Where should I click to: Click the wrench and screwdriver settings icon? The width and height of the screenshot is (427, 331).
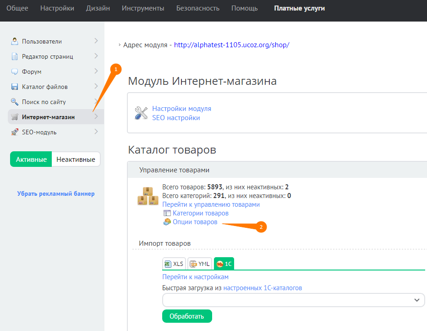(x=141, y=113)
